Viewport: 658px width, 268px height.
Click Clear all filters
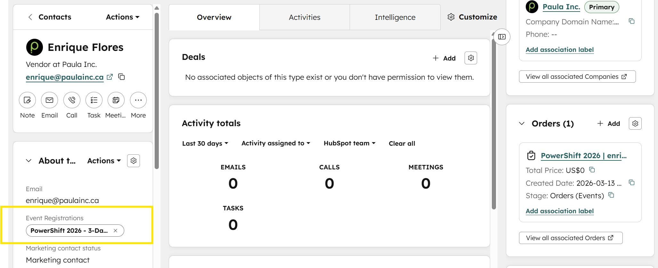coord(402,143)
